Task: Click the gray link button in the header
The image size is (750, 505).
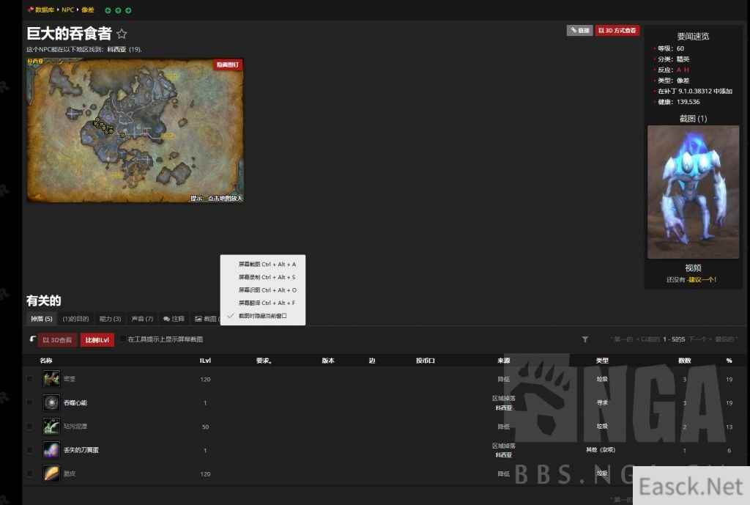Action: [x=580, y=31]
